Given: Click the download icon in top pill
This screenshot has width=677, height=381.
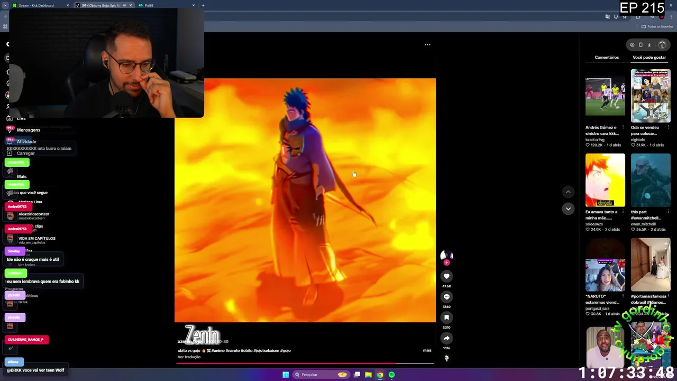Looking at the screenshot, I should (x=649, y=45).
